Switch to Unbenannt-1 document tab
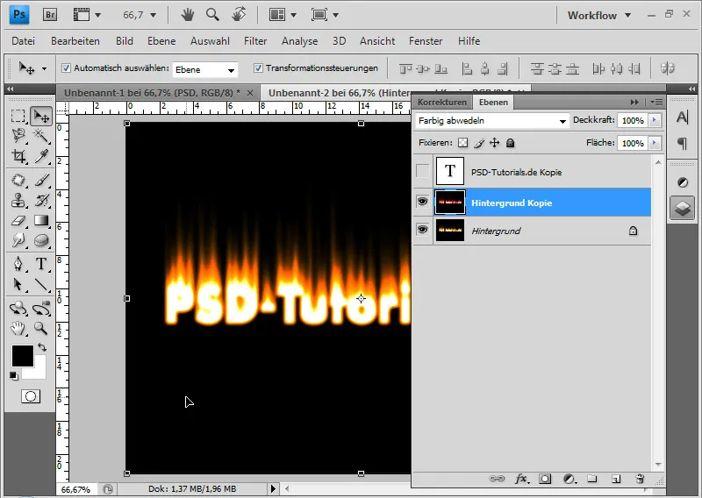This screenshot has width=702, height=498. [x=152, y=93]
